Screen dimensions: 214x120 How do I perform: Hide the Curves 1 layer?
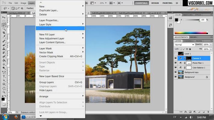click(176, 58)
